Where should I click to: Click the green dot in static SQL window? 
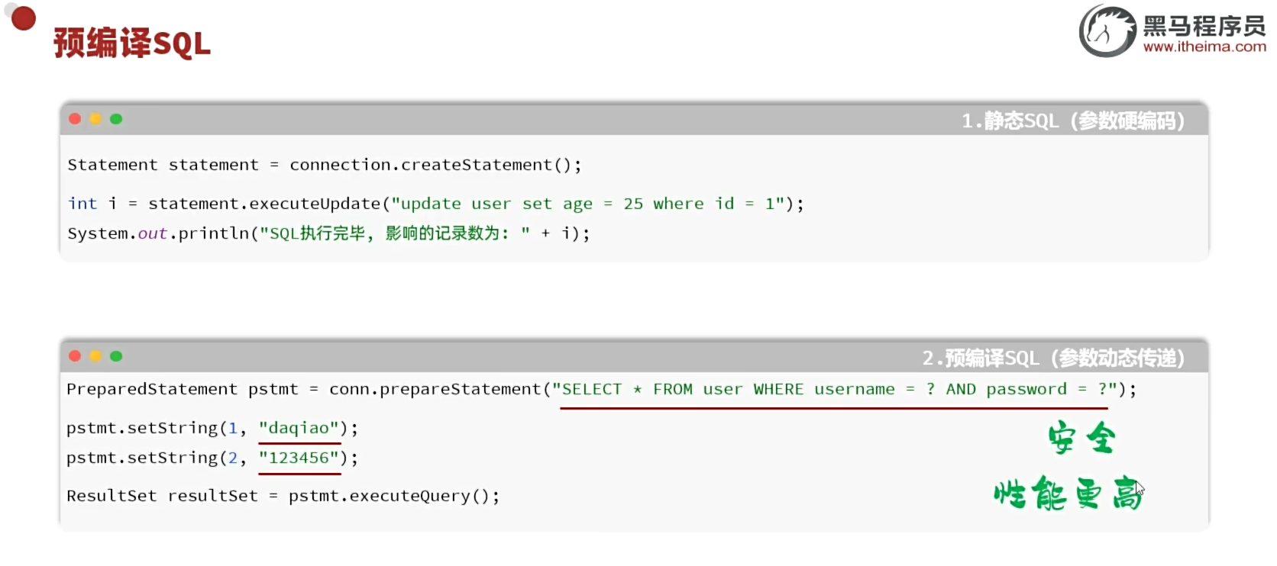pyautogui.click(x=116, y=119)
